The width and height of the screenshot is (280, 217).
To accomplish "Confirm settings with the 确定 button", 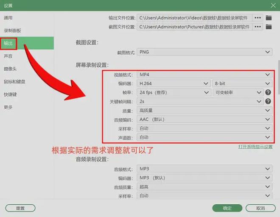I will pos(227,208).
